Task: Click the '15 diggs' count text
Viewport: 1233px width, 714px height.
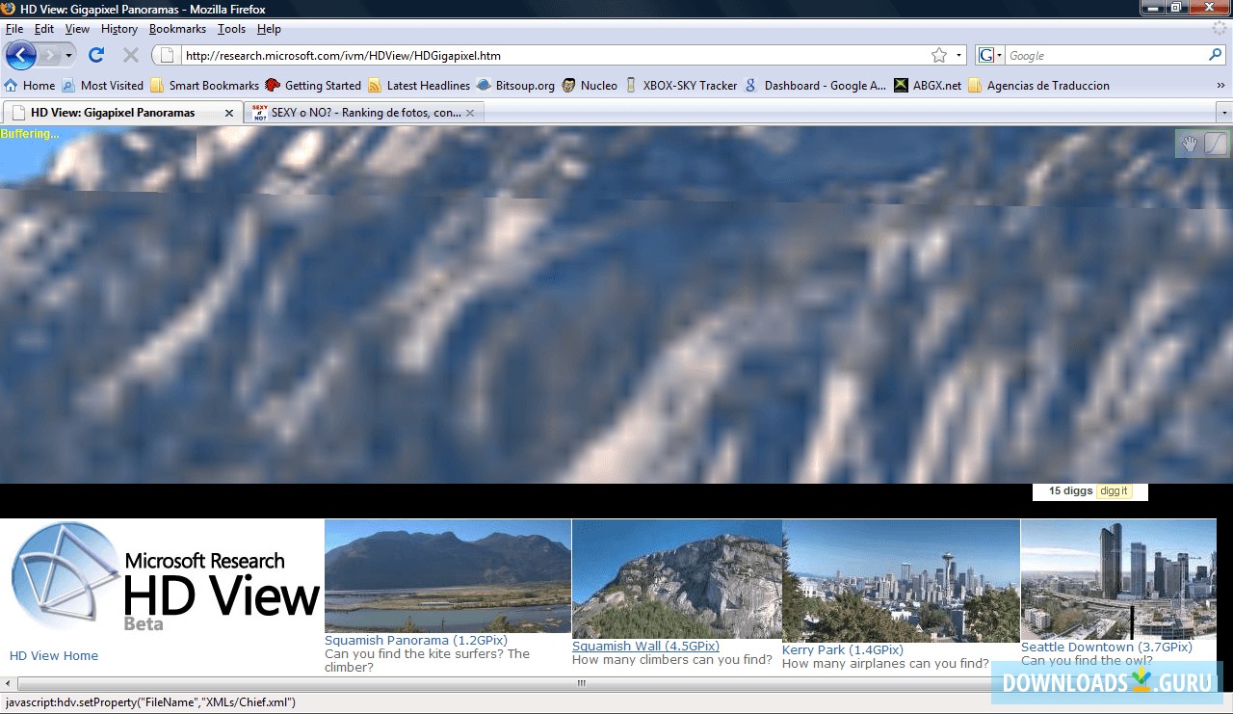Action: (x=1070, y=491)
